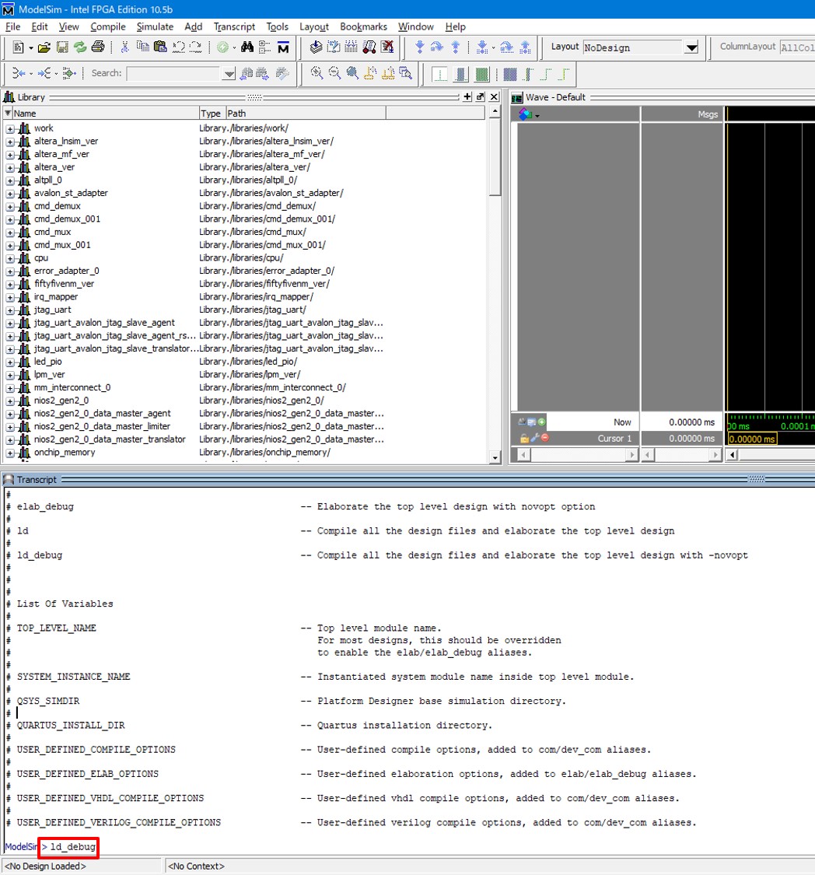Click the Print toolbar icon
Viewport: 815px width, 875px height.
point(98,47)
